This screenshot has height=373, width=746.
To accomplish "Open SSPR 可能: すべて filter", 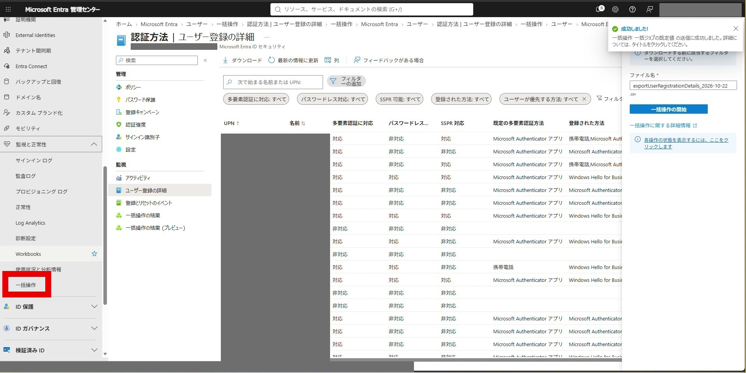I will [400, 99].
